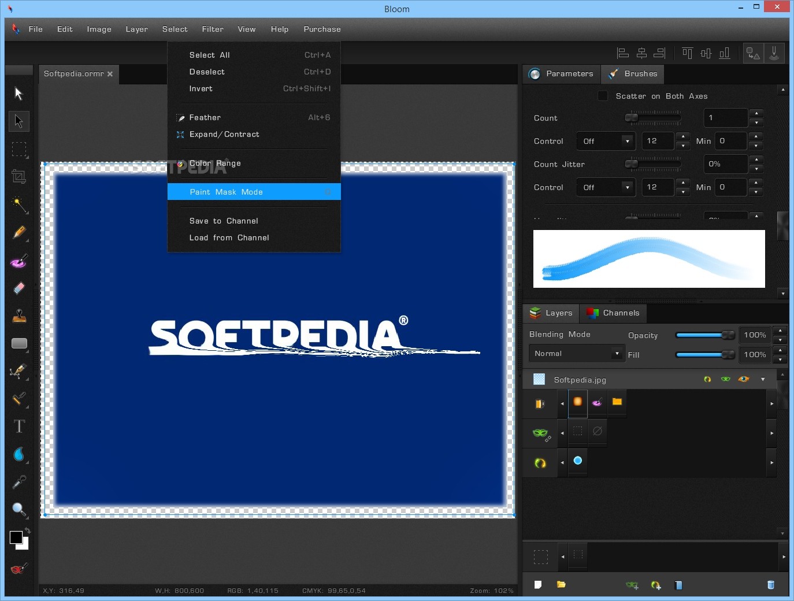Switch to the Channels tab
Viewport: 794px width, 601px height.
coord(613,313)
